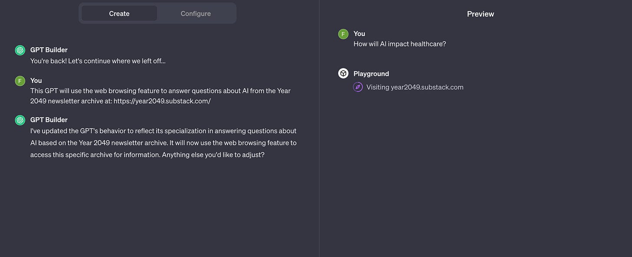The height and width of the screenshot is (257, 632).
Task: Click the GPT Builder logo beside the update message
Action: 20,120
